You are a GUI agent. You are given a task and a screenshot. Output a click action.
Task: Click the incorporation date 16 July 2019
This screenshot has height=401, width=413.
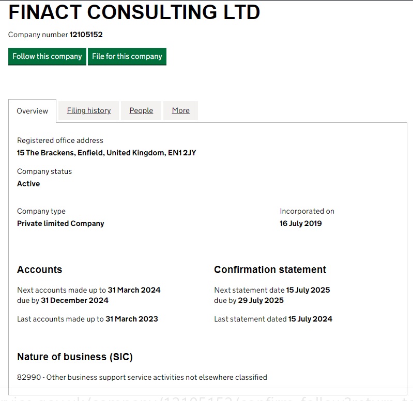[x=300, y=223]
